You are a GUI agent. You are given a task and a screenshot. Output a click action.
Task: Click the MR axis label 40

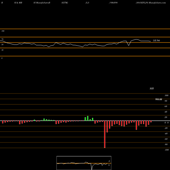[166, 112]
